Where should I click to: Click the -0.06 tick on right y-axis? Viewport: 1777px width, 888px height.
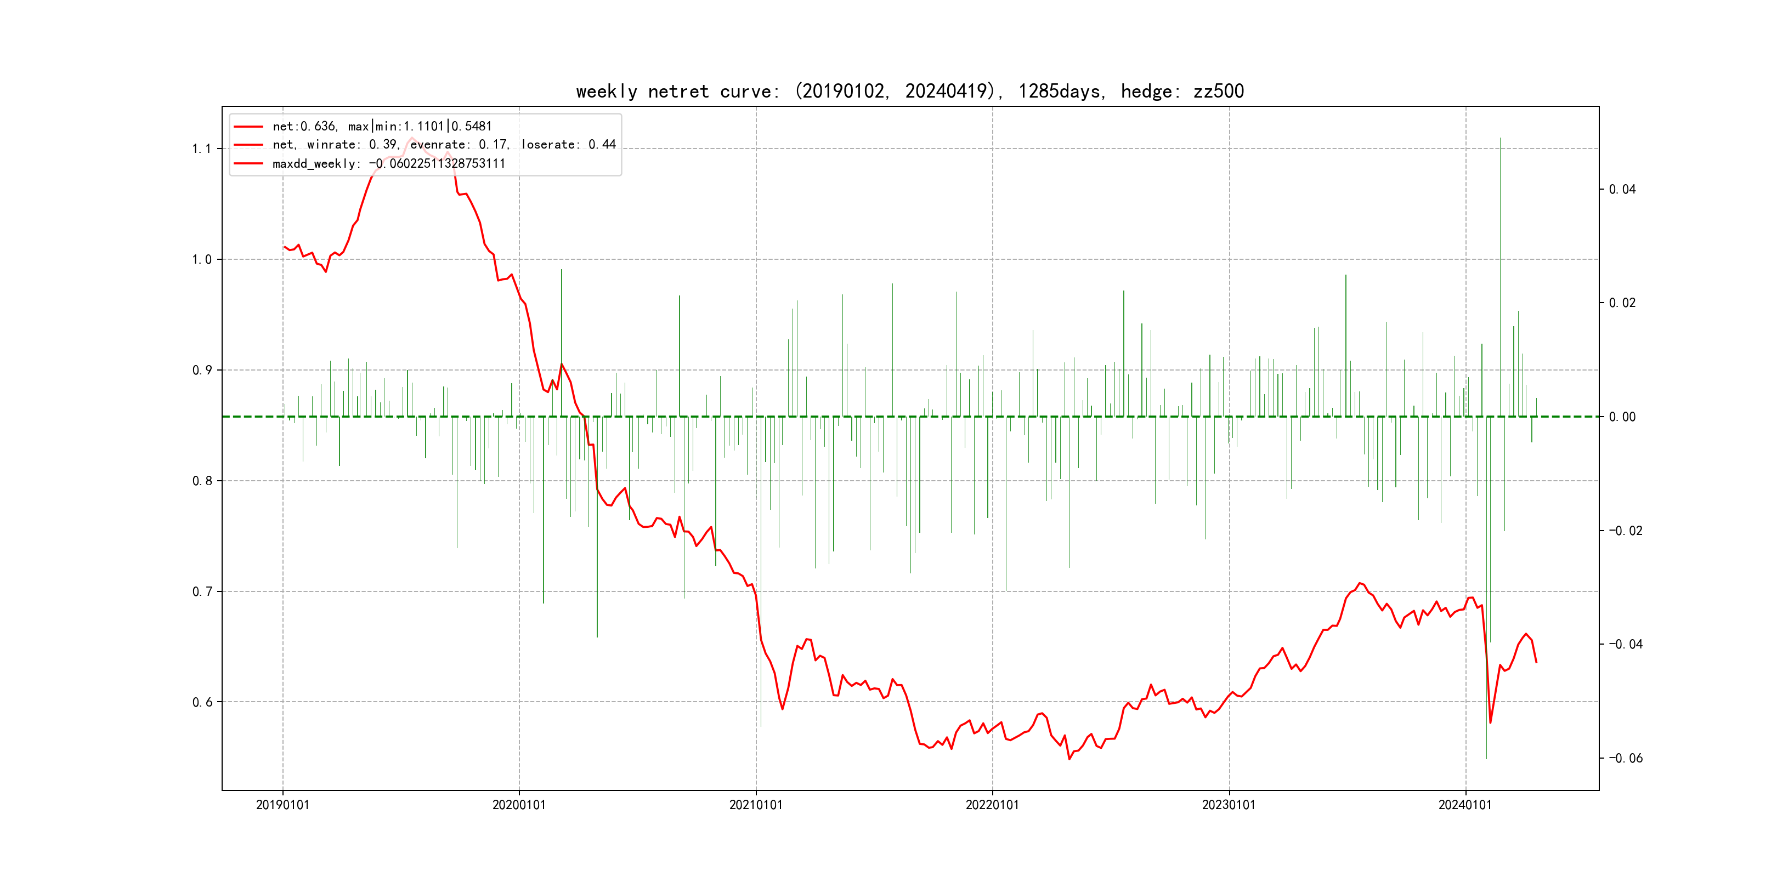pyautogui.click(x=1625, y=759)
